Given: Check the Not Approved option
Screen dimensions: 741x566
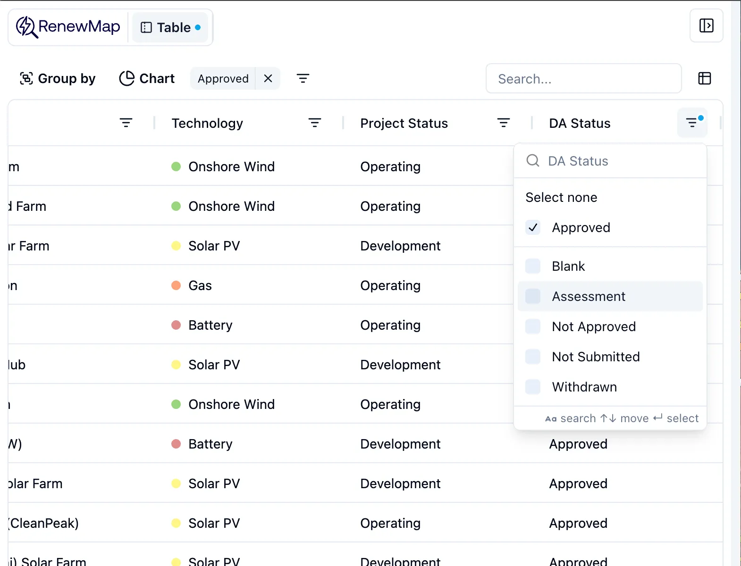Looking at the screenshot, I should pos(533,326).
